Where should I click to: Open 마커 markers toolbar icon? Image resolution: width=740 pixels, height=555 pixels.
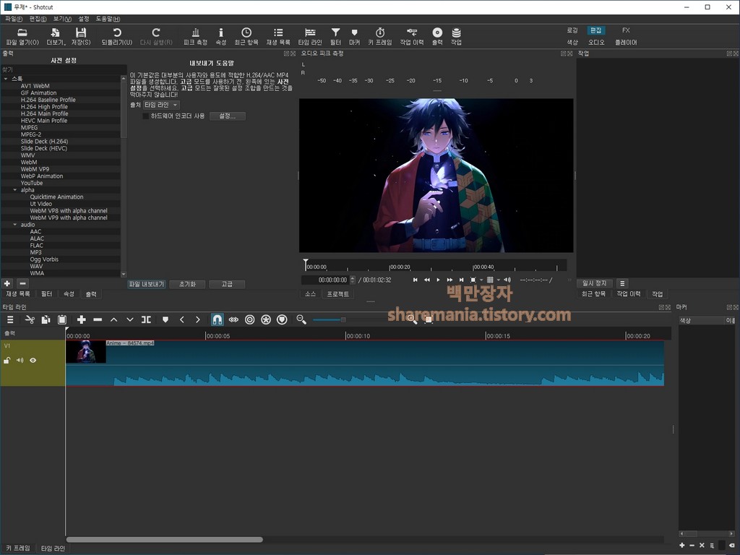pyautogui.click(x=354, y=36)
